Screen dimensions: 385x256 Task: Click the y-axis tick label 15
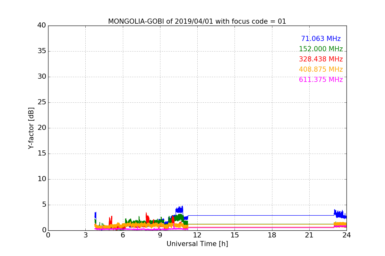click(42, 154)
